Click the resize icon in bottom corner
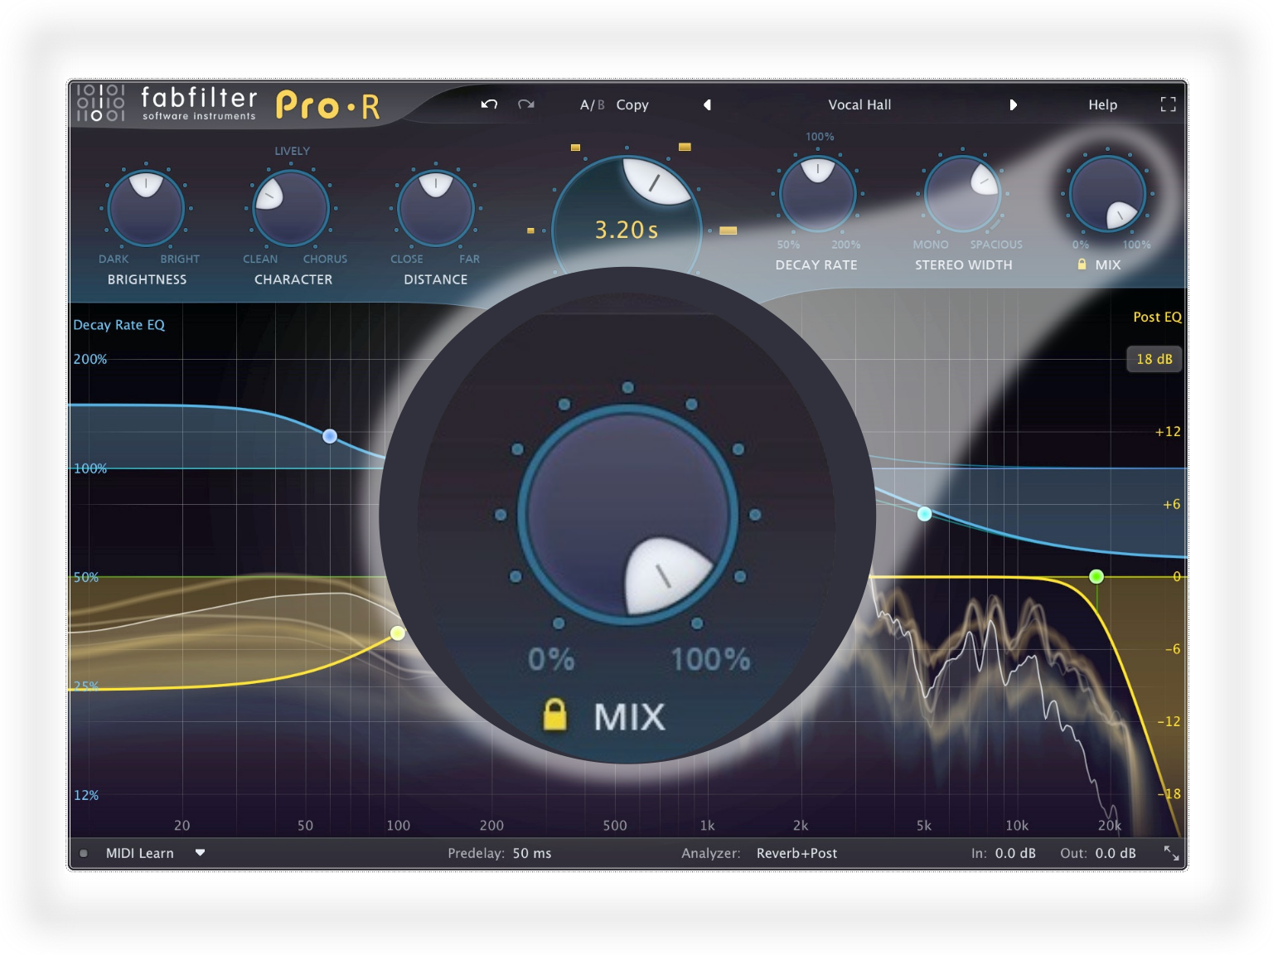The image size is (1273, 955). tap(1171, 853)
